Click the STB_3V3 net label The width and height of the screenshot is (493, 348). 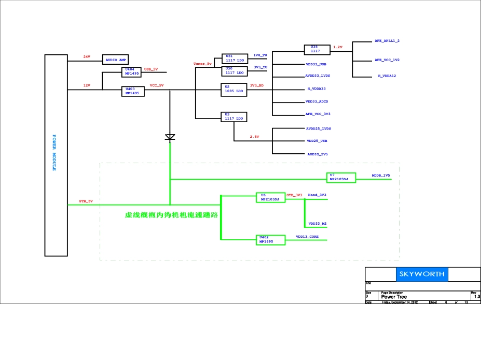pos(294,195)
